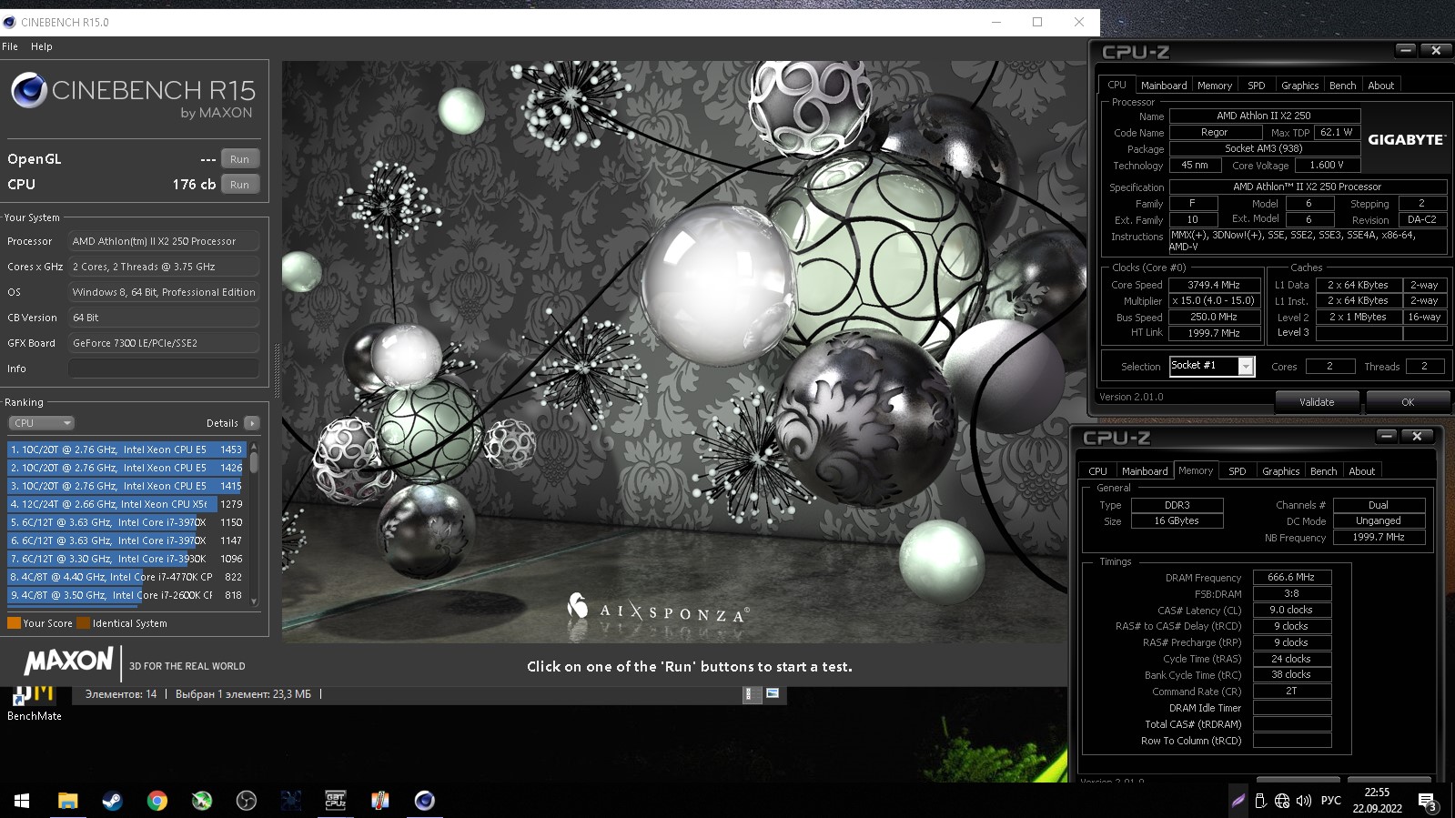Click OK button in upper CPU-Z

1408,402
